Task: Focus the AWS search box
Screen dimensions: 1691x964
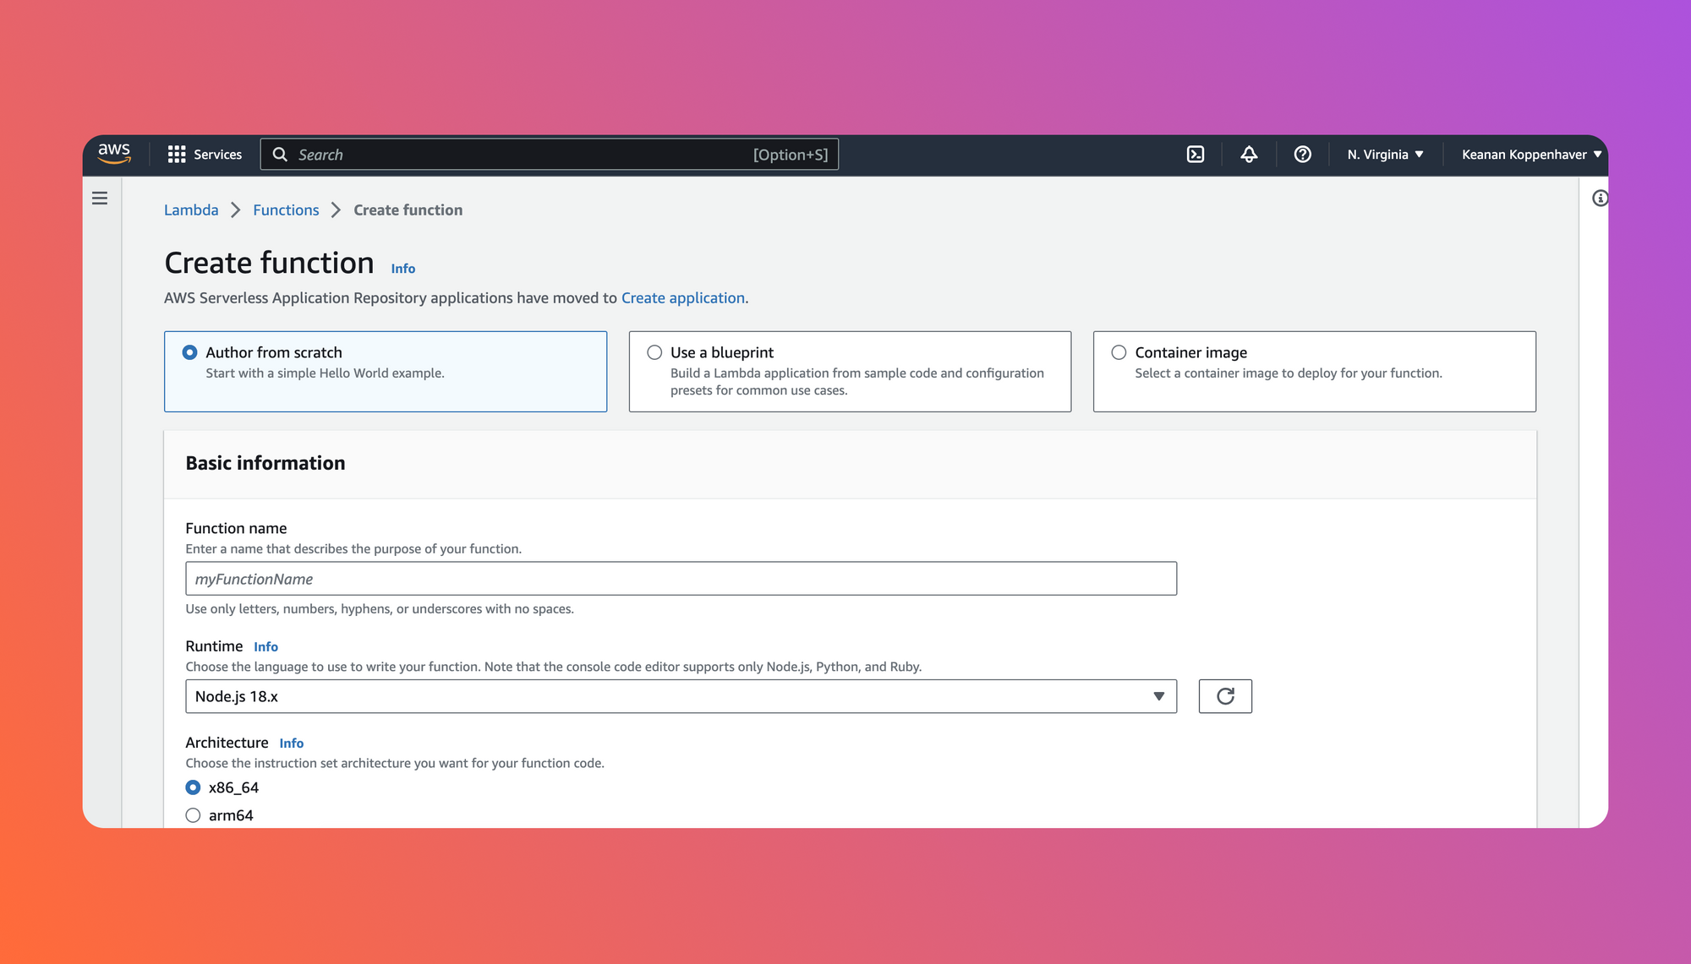Action: (x=550, y=155)
